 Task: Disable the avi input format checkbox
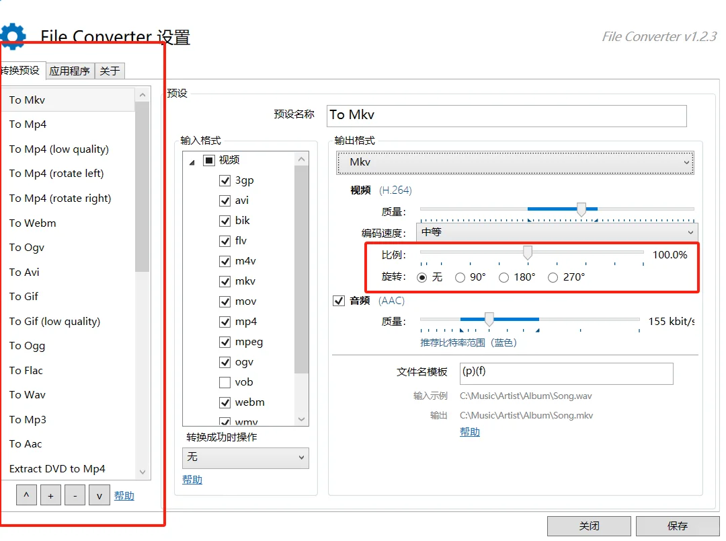[x=225, y=201]
